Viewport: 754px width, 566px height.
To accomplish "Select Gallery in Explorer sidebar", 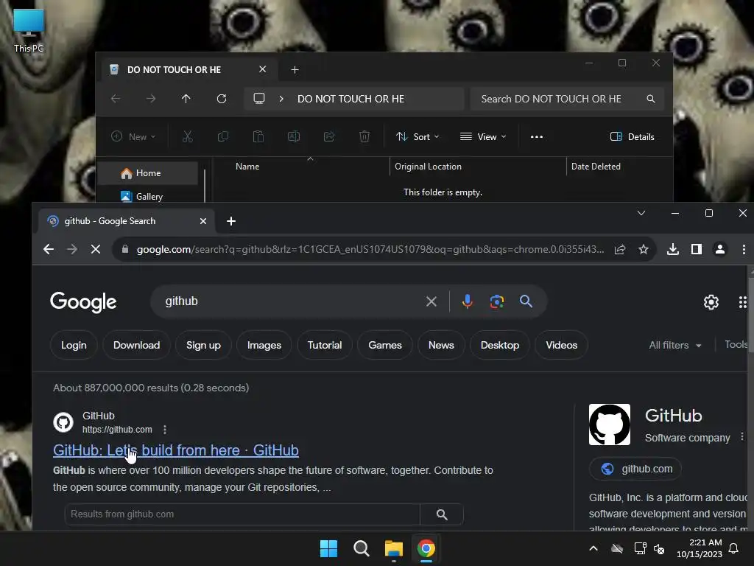I will 147,196.
